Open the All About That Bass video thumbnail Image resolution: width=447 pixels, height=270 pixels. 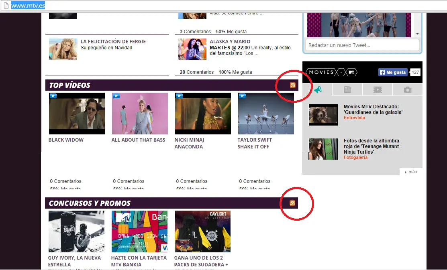(x=140, y=114)
